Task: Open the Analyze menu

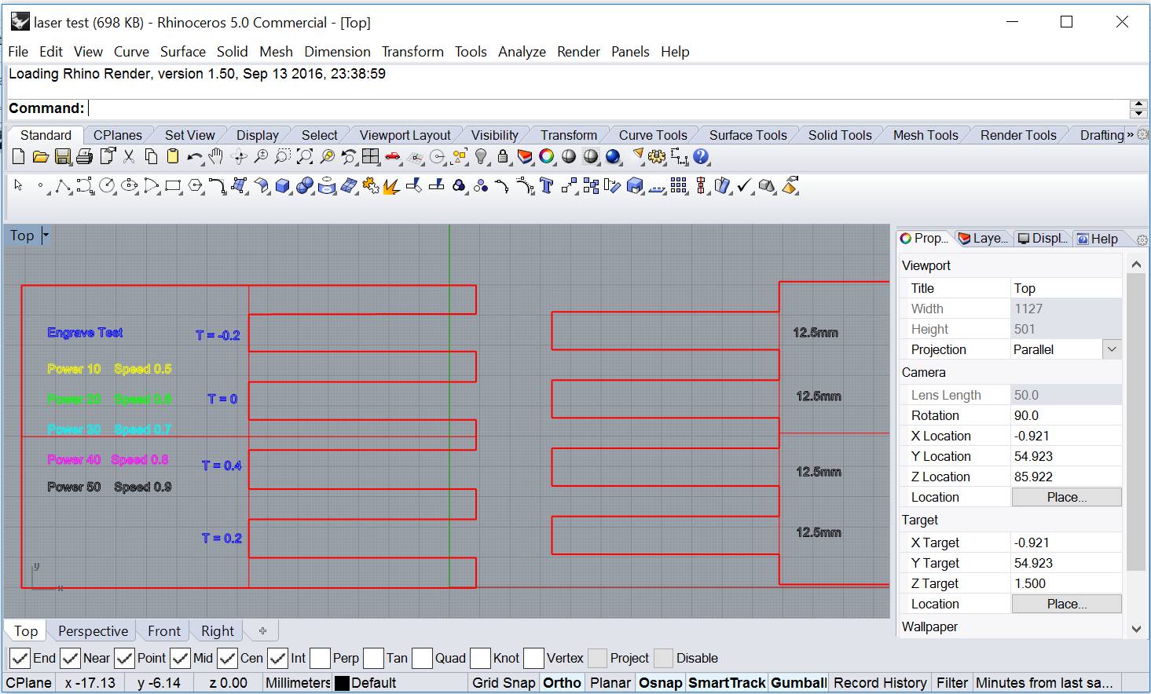Action: [522, 51]
